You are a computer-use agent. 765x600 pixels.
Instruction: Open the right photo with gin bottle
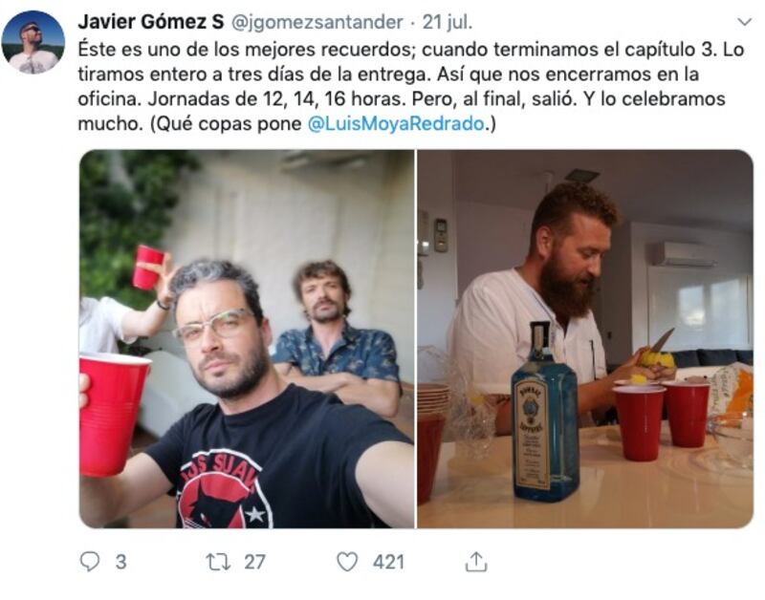[x=585, y=339]
